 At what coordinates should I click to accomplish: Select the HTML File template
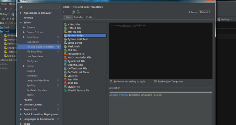74,25
